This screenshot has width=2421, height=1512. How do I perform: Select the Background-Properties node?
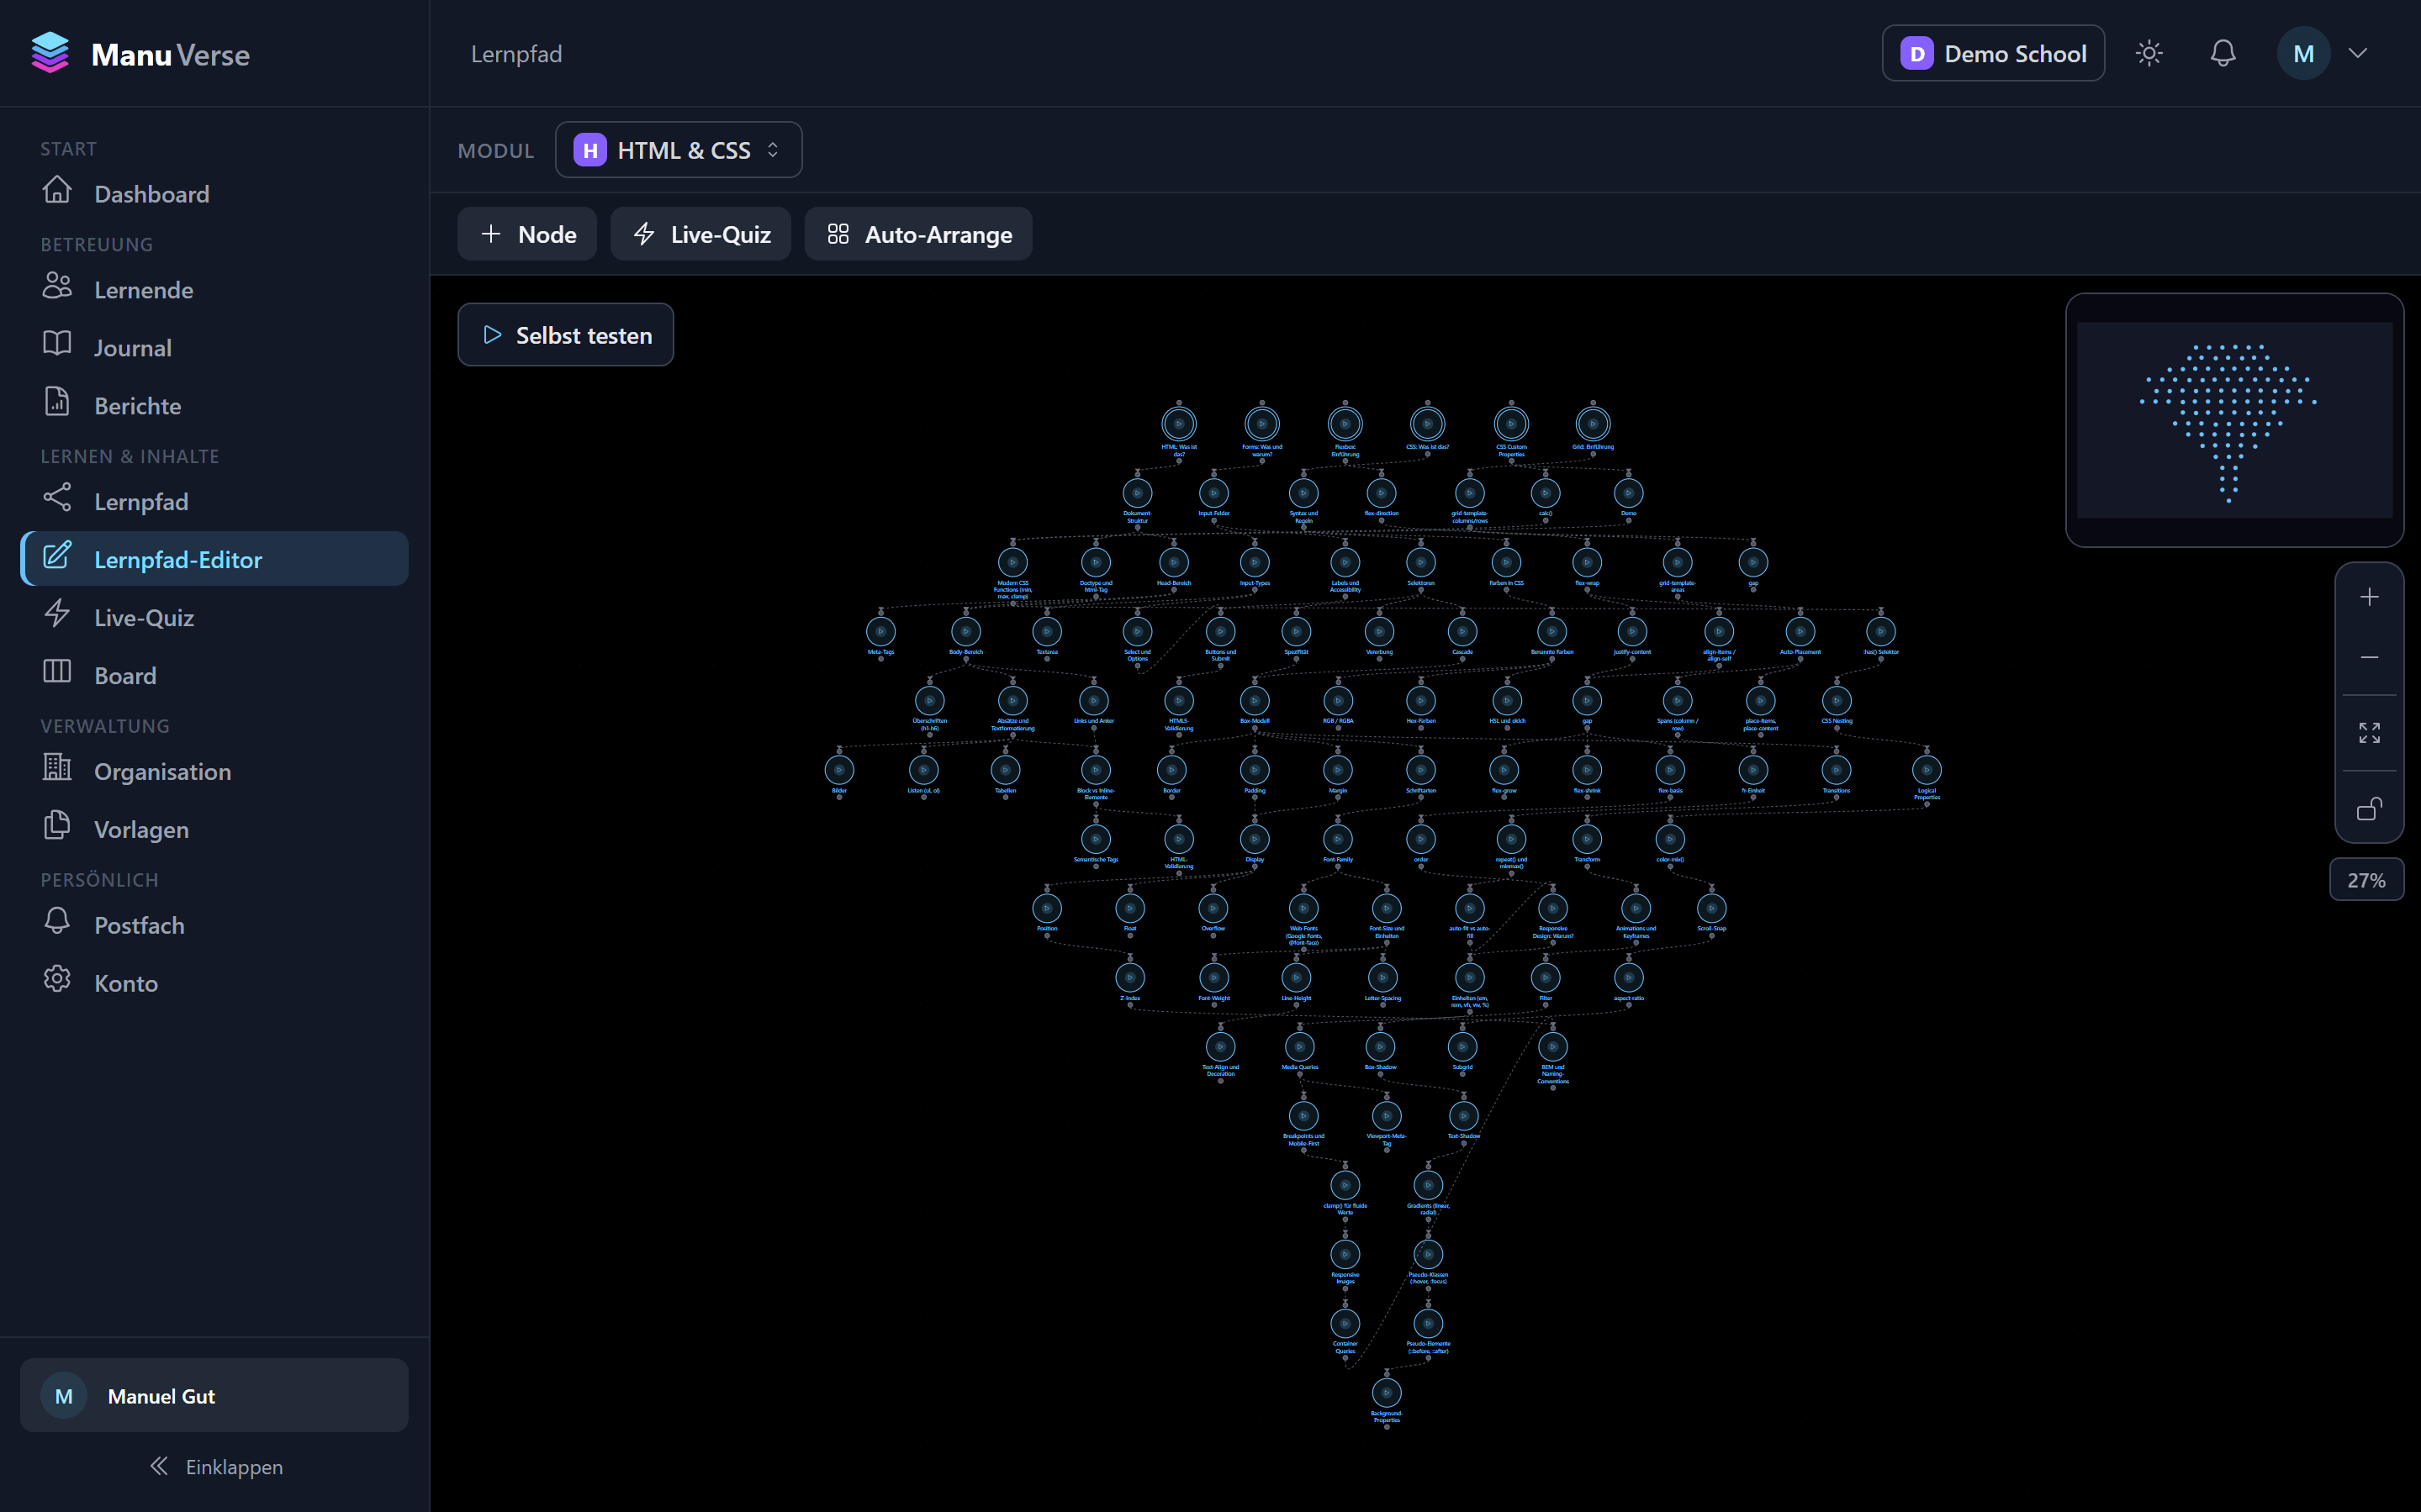click(1387, 1392)
